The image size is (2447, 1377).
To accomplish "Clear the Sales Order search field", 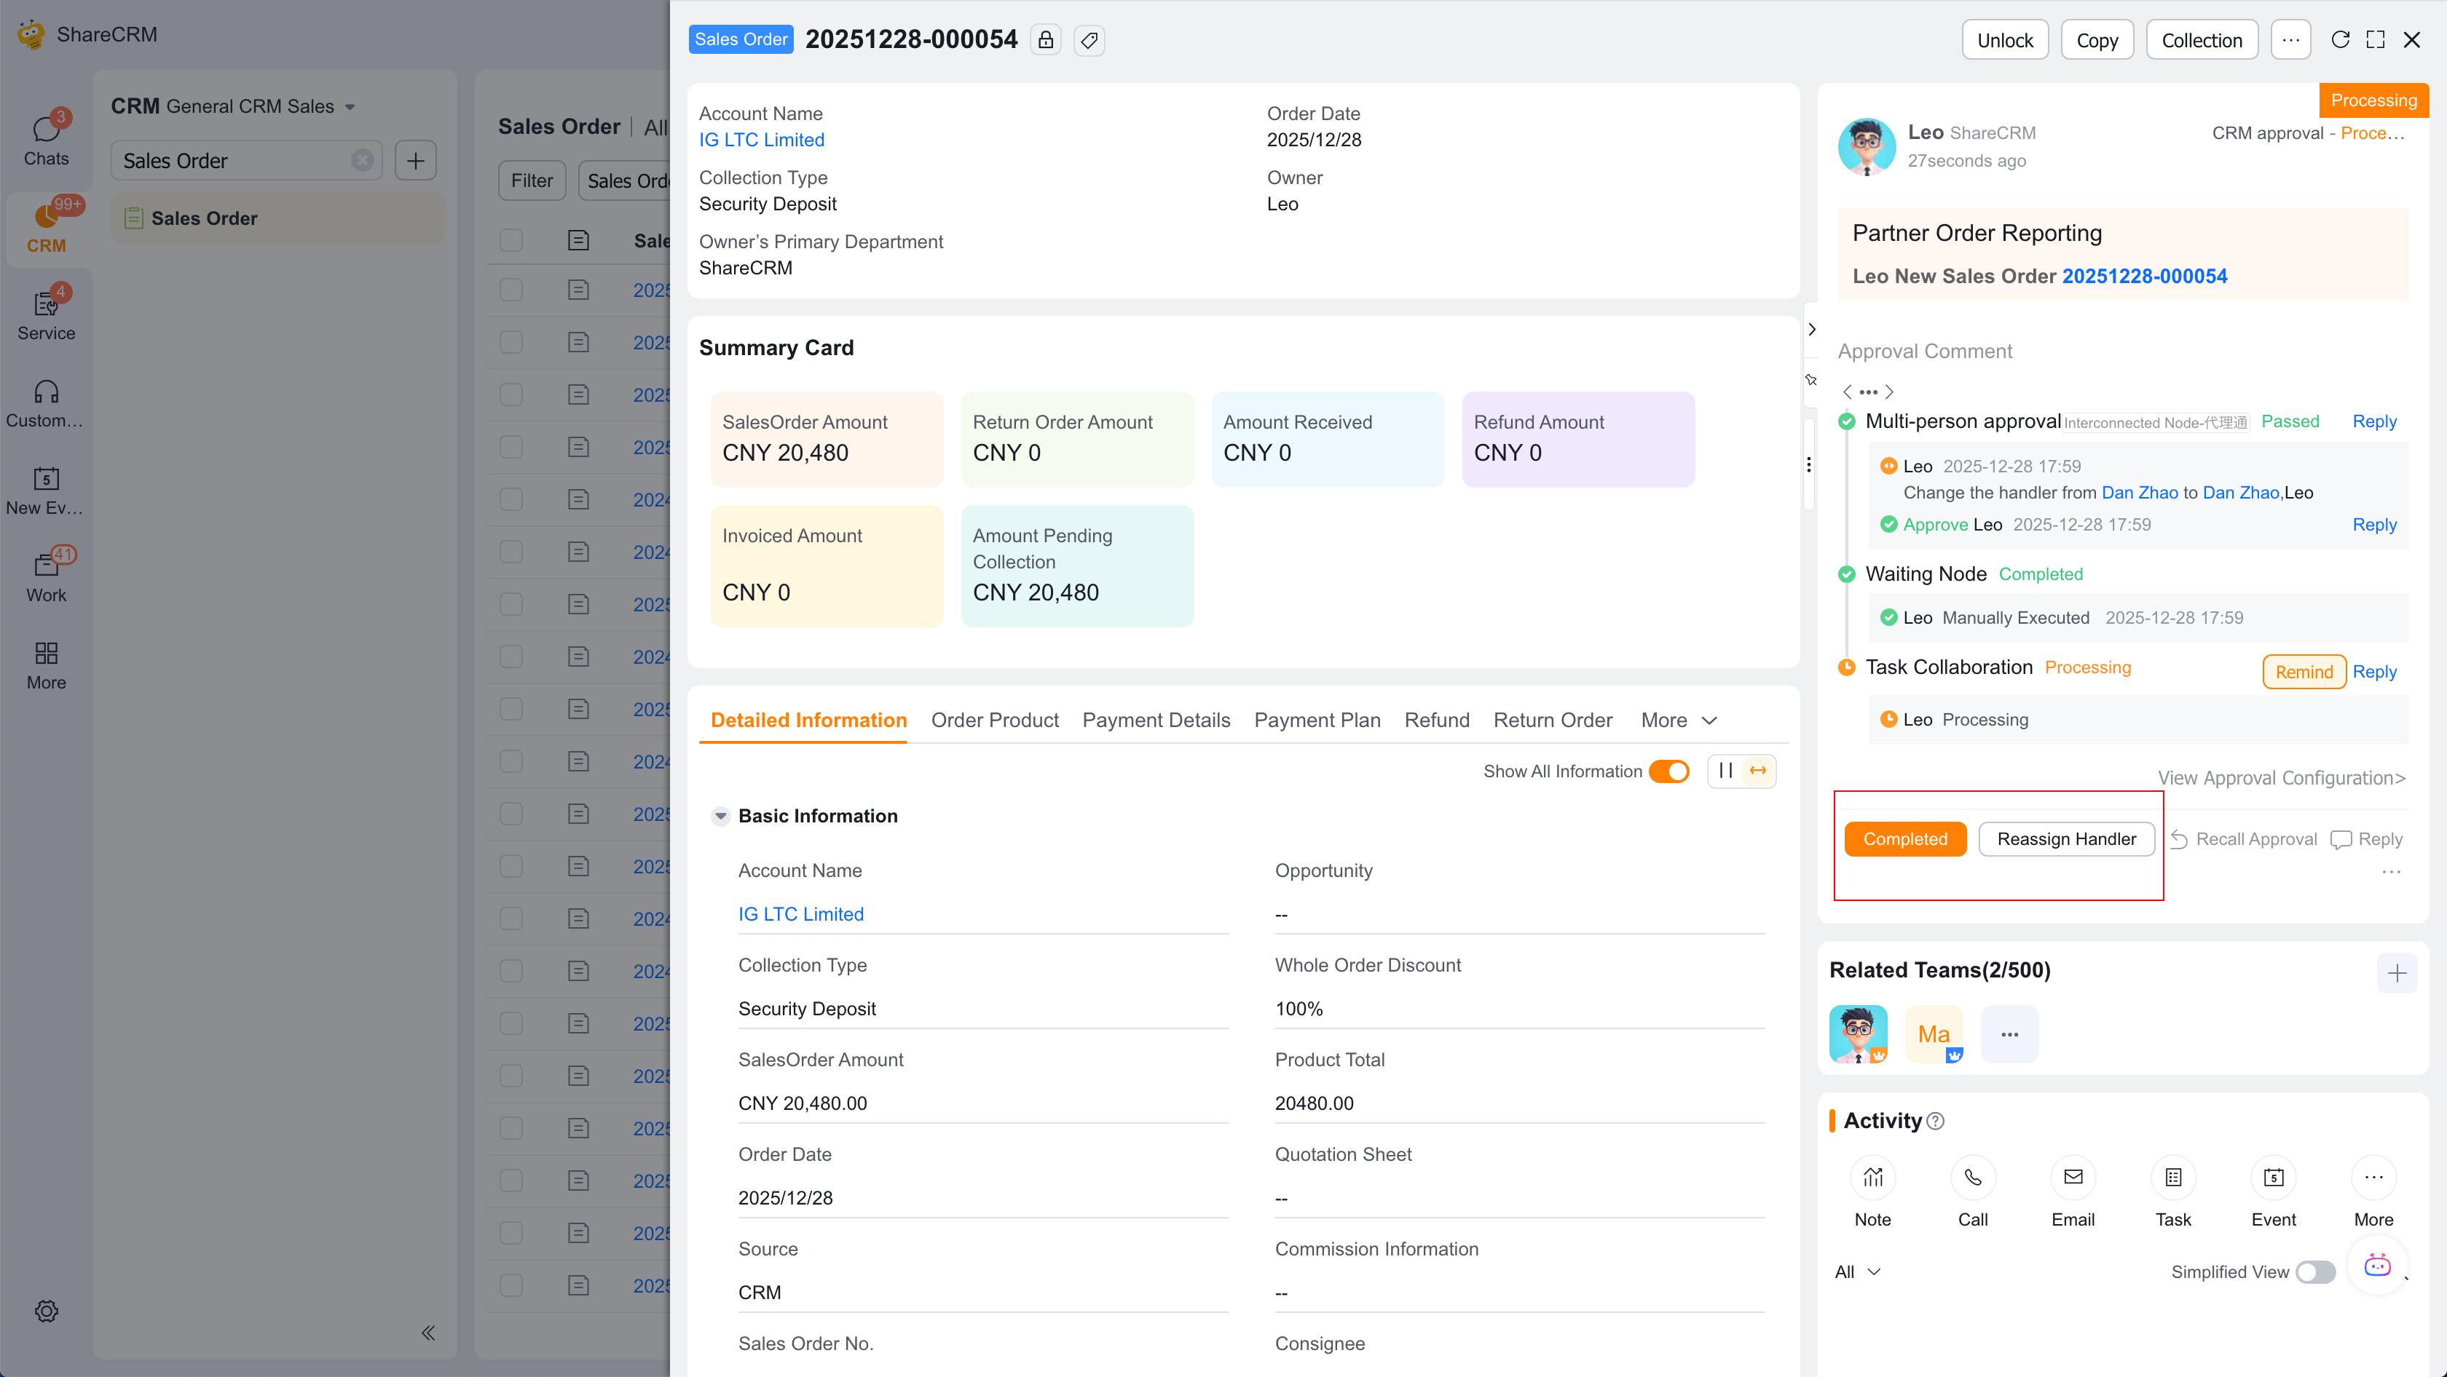I will 362,160.
